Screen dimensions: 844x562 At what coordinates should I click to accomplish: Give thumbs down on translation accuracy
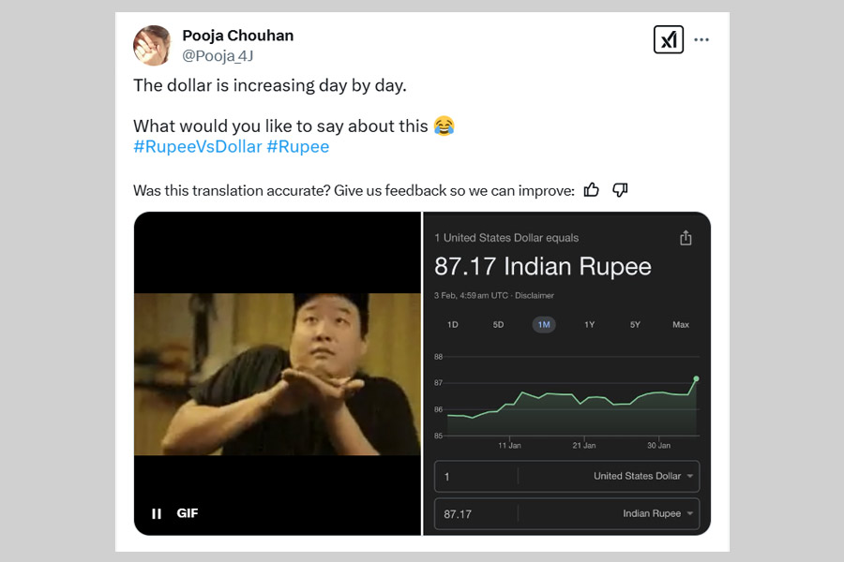coord(620,190)
